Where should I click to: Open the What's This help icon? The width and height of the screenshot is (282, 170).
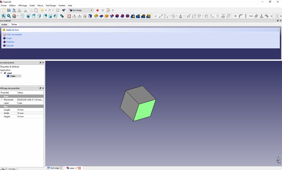point(63,10)
